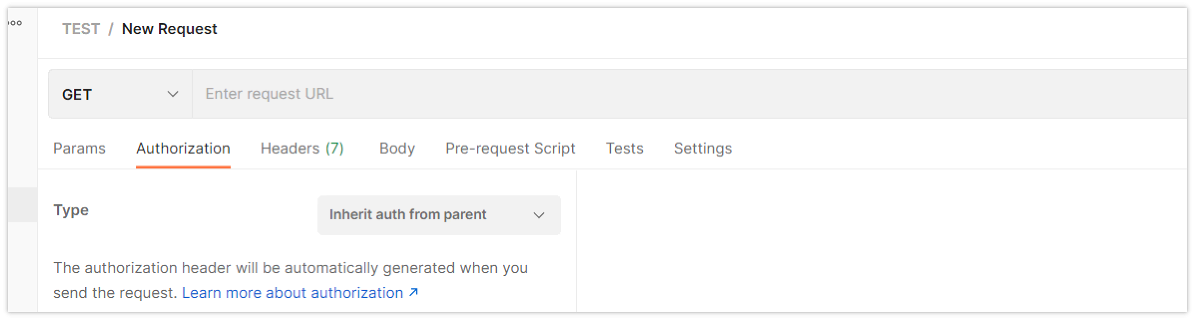This screenshot has width=1195, height=320.
Task: Open the GET method dropdown
Action: (120, 94)
